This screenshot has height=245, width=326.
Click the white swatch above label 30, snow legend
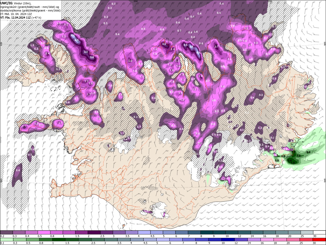click(319, 232)
